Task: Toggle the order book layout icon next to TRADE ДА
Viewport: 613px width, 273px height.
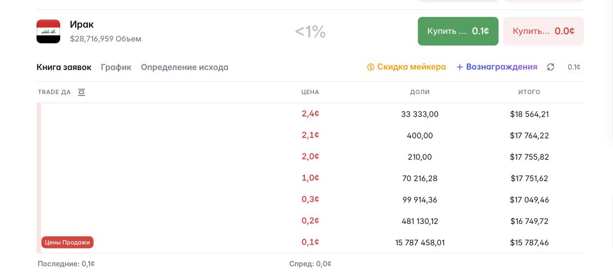Action: click(81, 92)
